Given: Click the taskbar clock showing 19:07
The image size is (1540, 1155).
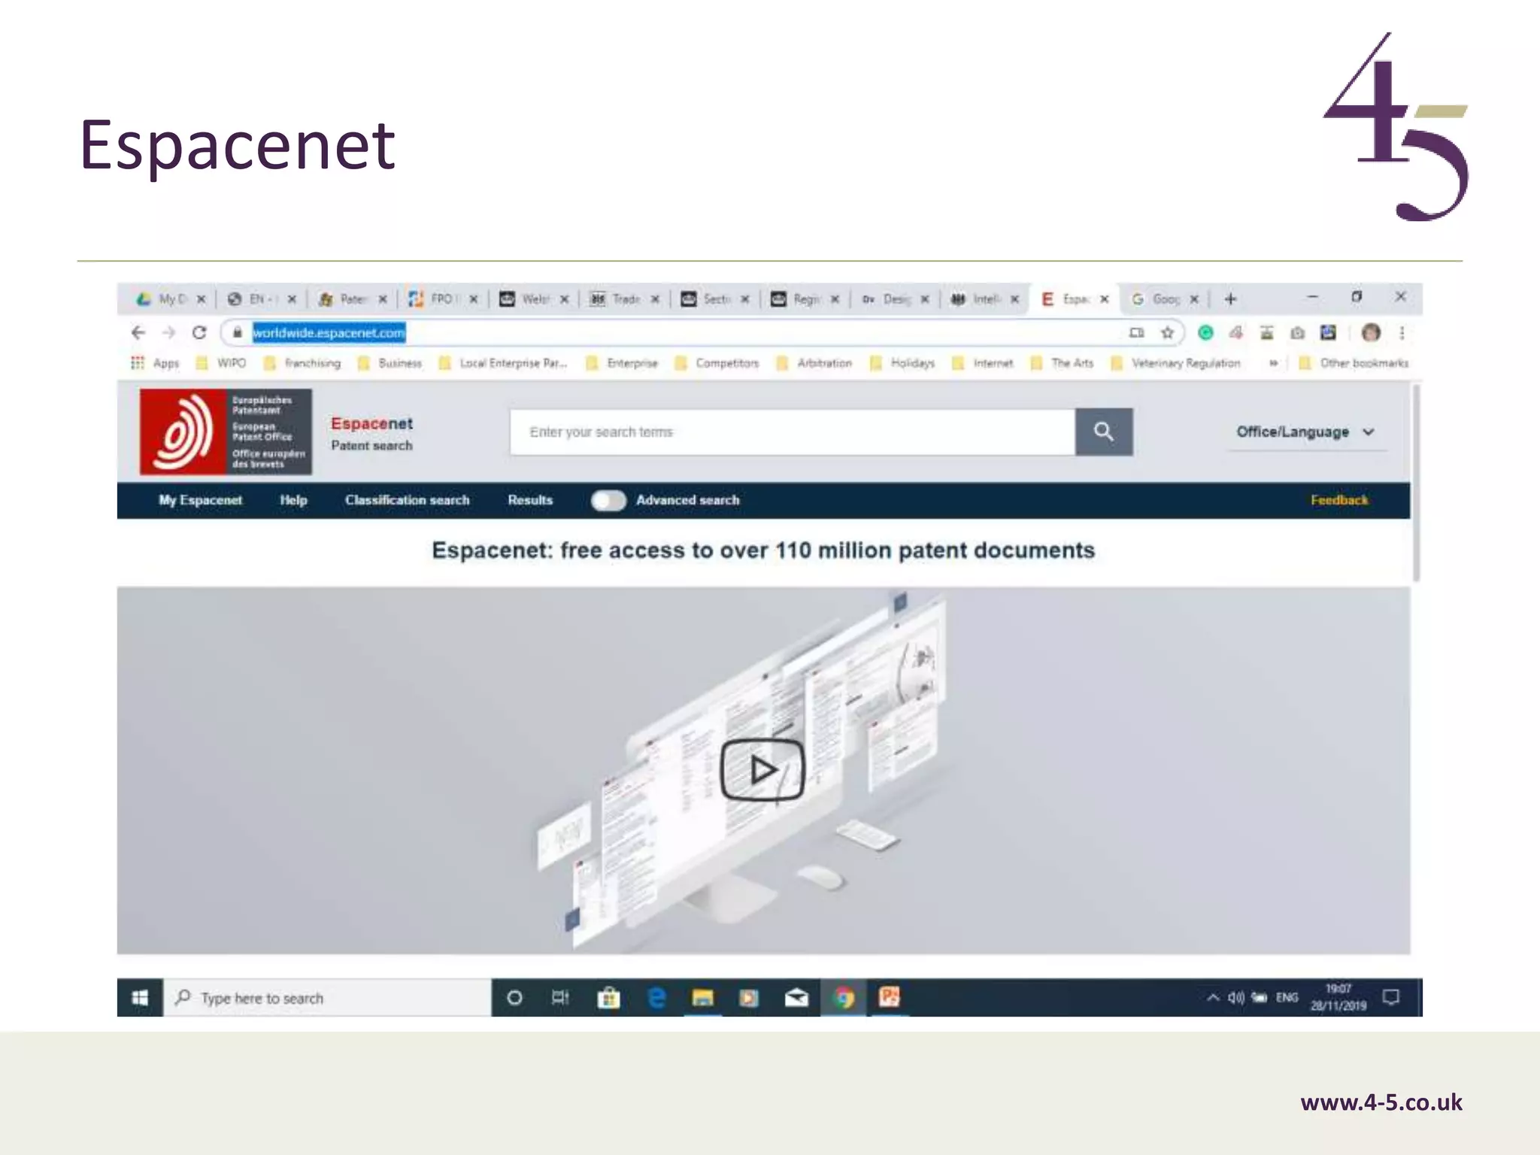Looking at the screenshot, I should pyautogui.click(x=1338, y=997).
